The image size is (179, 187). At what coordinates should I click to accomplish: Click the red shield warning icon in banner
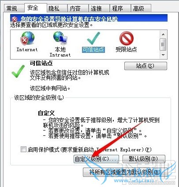[15, 19]
